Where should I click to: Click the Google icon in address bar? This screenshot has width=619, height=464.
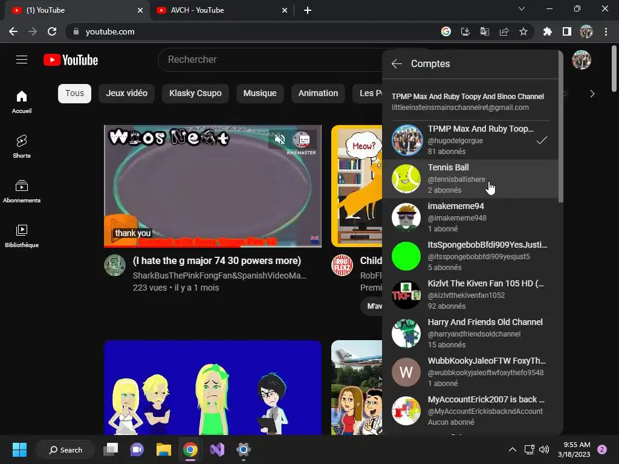[446, 31]
